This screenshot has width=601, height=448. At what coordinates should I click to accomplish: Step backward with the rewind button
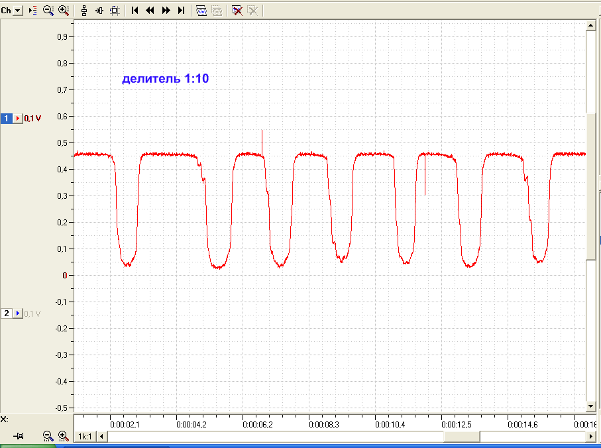[x=150, y=11]
